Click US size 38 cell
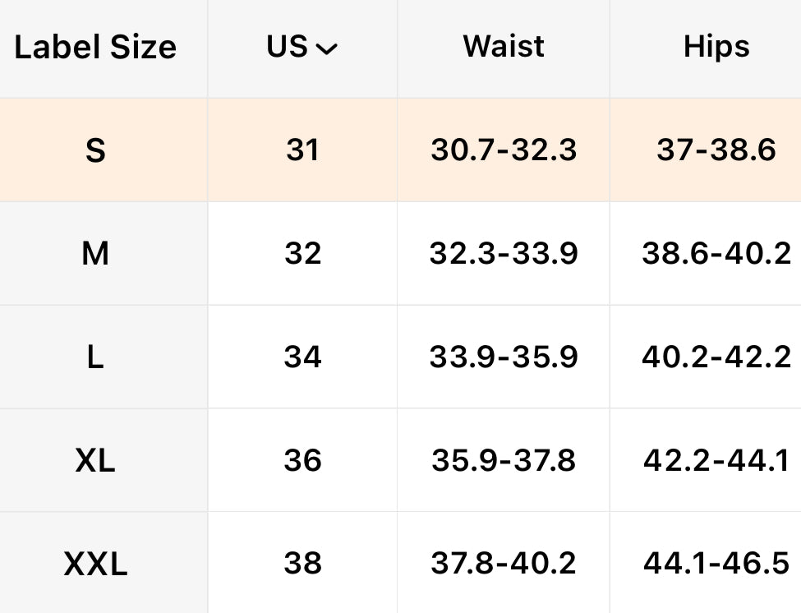 (x=302, y=564)
